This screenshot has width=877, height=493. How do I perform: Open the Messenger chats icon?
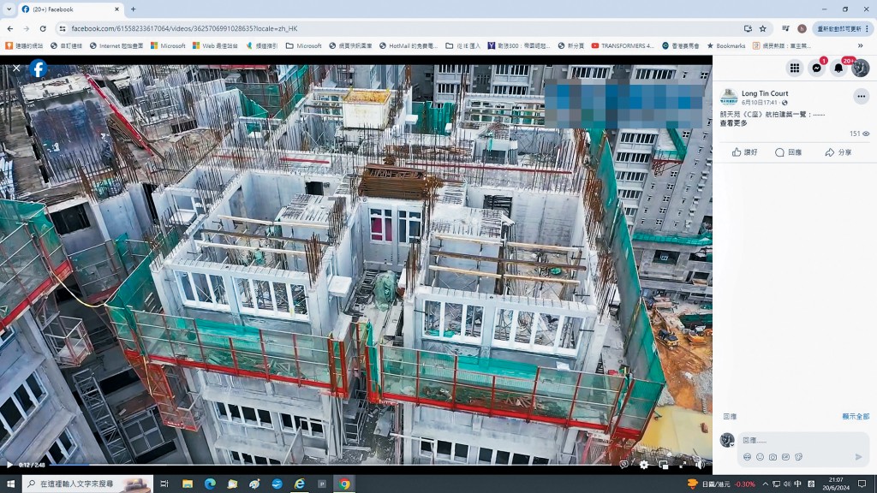click(x=817, y=68)
